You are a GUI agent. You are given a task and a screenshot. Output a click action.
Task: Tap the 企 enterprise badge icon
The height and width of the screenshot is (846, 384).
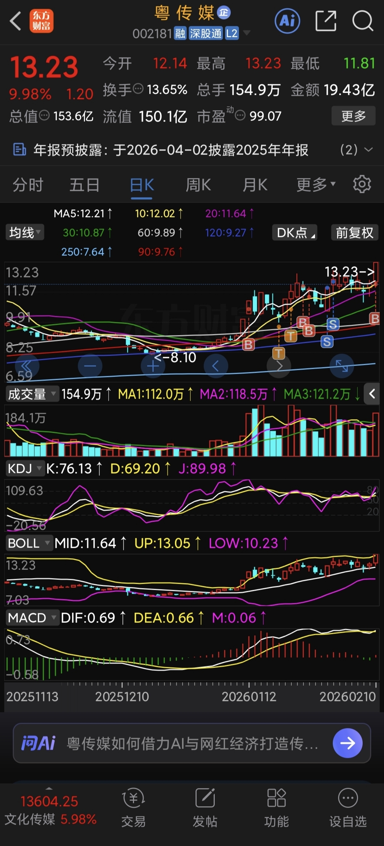(x=224, y=12)
